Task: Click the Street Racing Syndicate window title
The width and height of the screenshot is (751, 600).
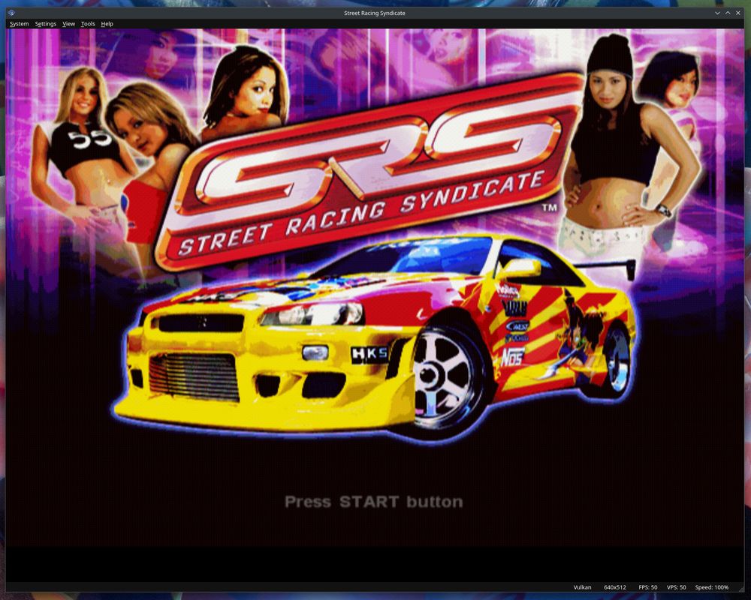Action: [x=375, y=13]
